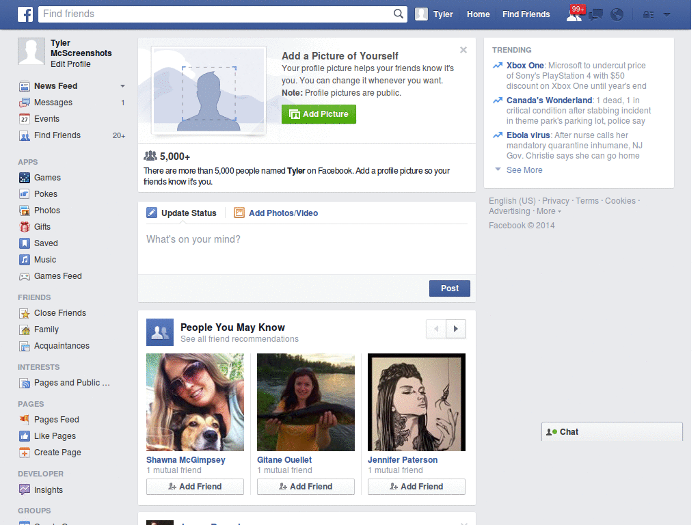The height and width of the screenshot is (525, 700).
Task: Click the Acquaintances icon
Action: click(25, 346)
